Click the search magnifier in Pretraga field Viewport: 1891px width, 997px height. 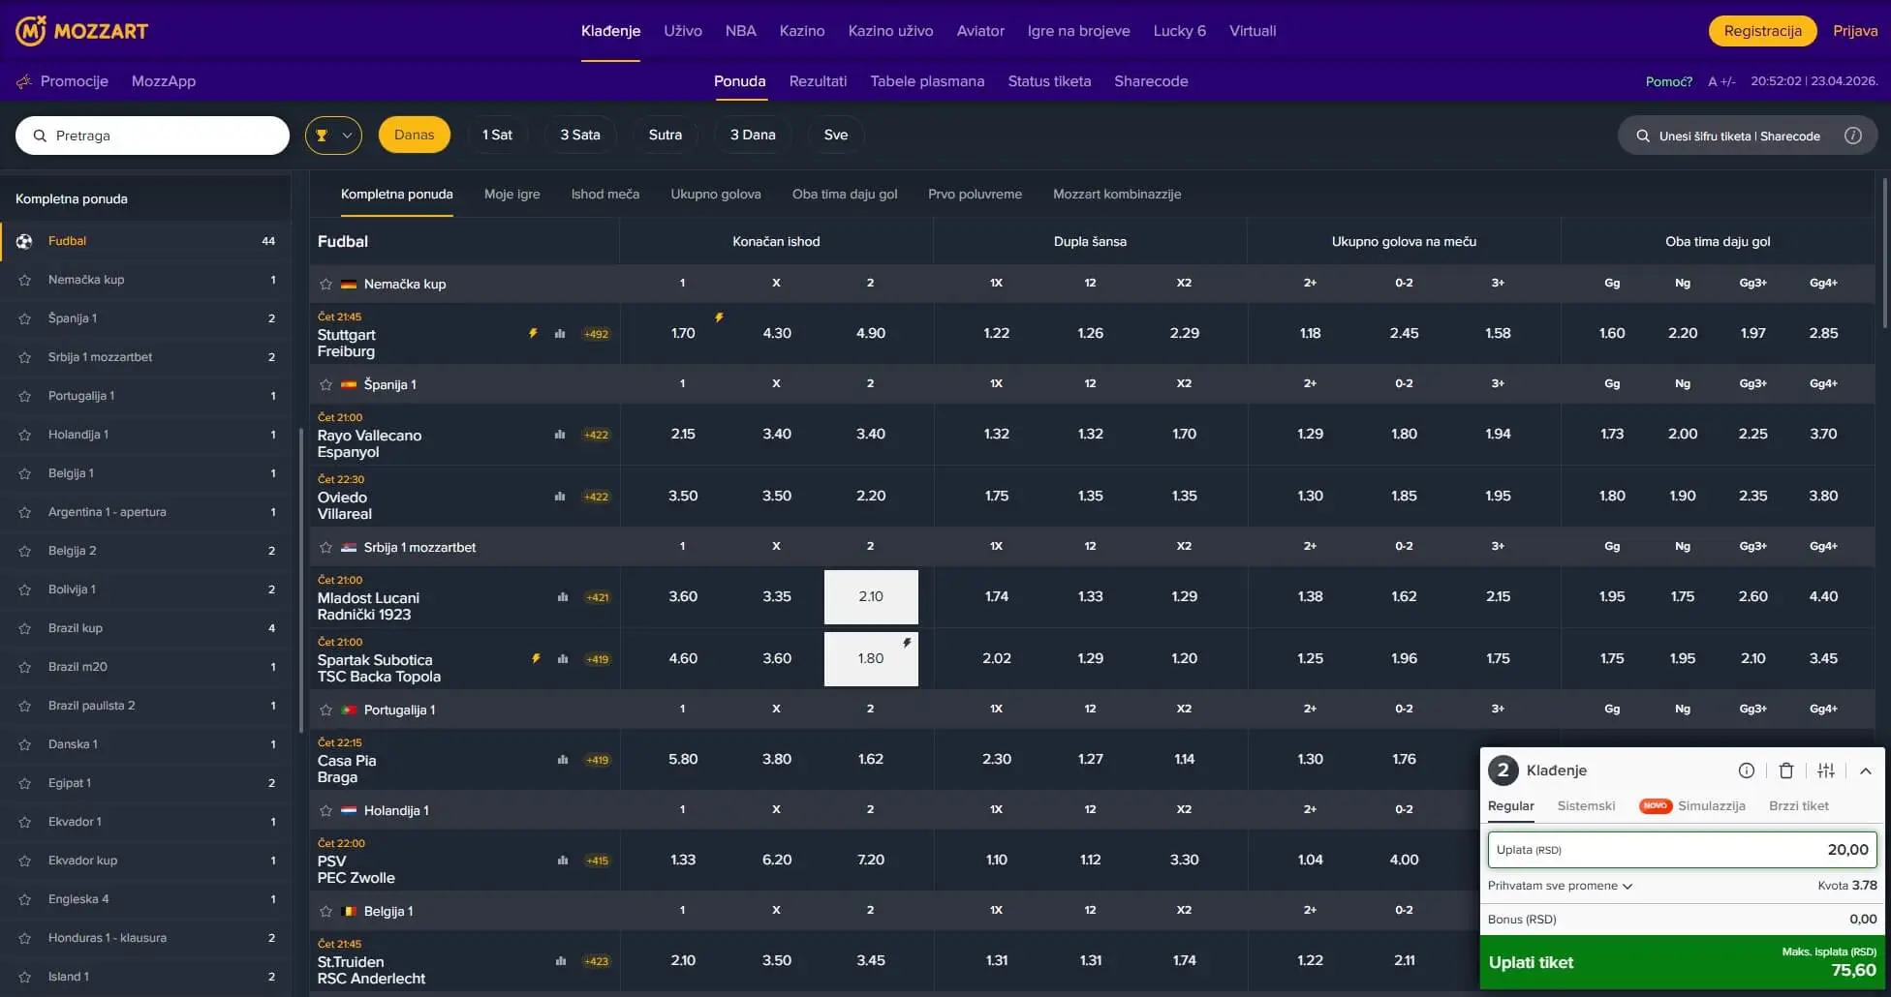[x=40, y=136]
